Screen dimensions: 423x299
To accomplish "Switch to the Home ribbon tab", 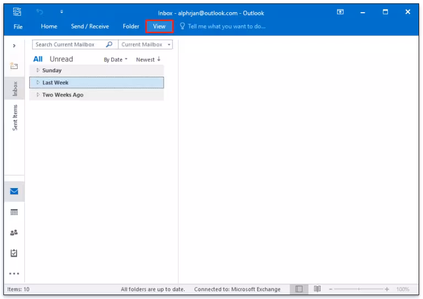I will 49,26.
